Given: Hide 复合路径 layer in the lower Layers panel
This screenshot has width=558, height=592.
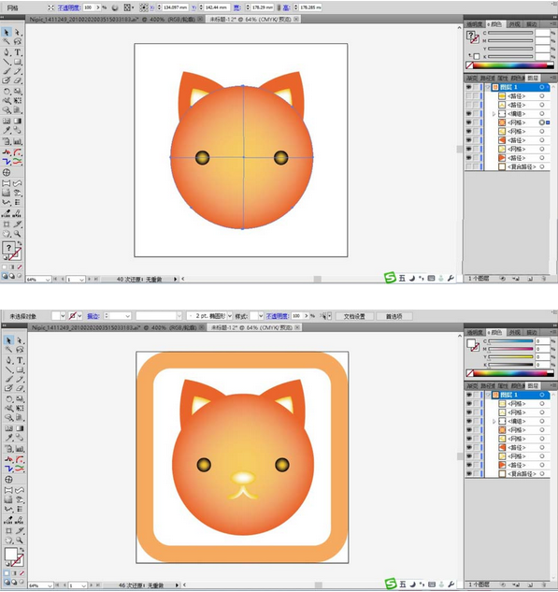Looking at the screenshot, I should [x=469, y=473].
